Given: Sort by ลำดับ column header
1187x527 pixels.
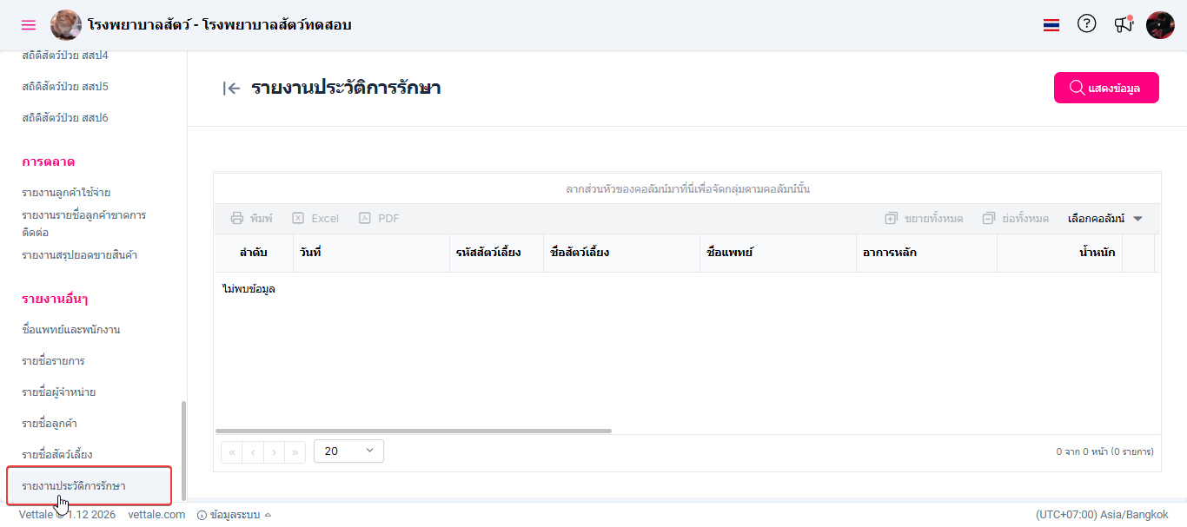Looking at the screenshot, I should (254, 253).
